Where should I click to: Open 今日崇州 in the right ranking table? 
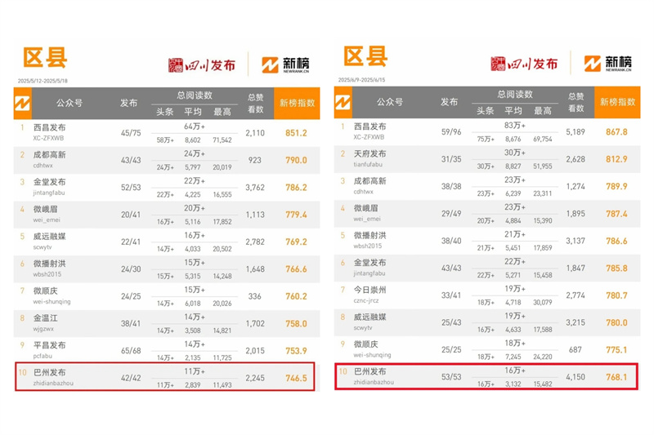point(371,288)
